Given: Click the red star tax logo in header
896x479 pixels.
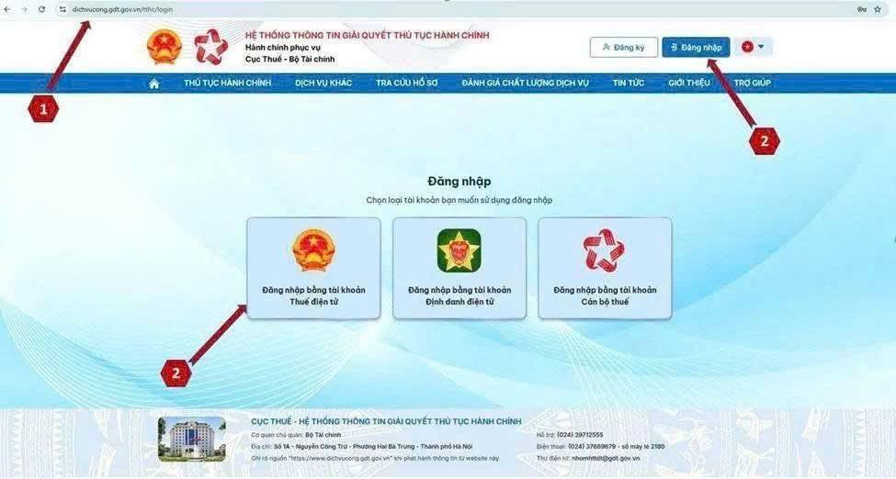Looking at the screenshot, I should [x=210, y=47].
